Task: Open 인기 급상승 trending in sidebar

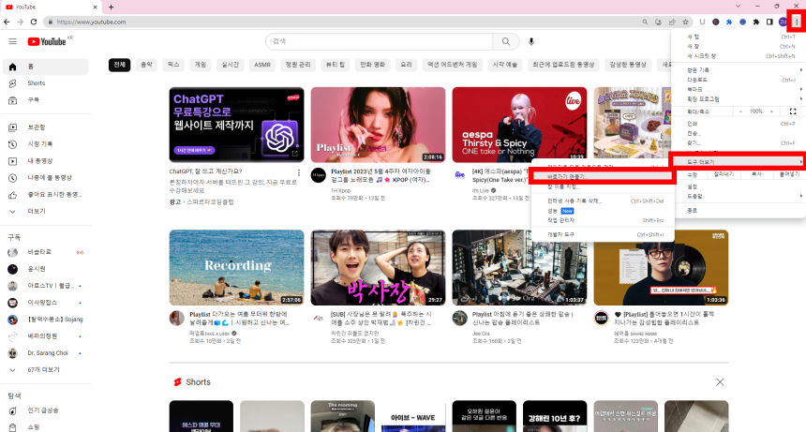Action: (45, 410)
